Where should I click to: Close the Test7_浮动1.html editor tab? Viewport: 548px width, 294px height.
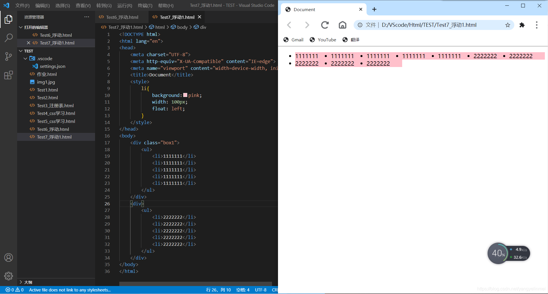coord(200,17)
